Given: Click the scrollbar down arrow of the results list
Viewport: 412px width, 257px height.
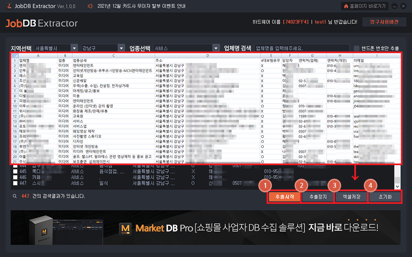Looking at the screenshot, I should 397,186.
